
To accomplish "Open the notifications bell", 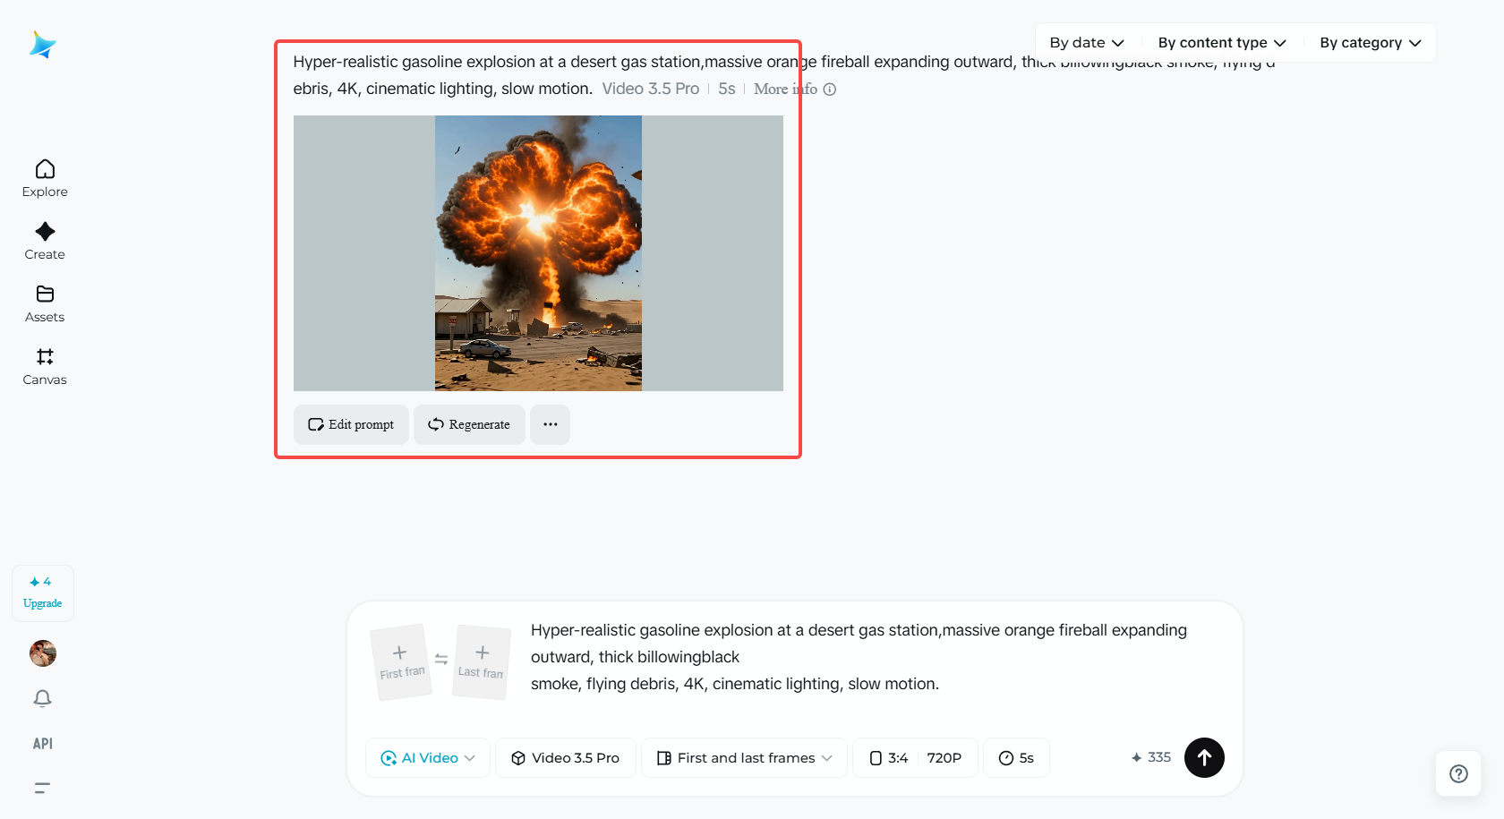I will click(42, 698).
